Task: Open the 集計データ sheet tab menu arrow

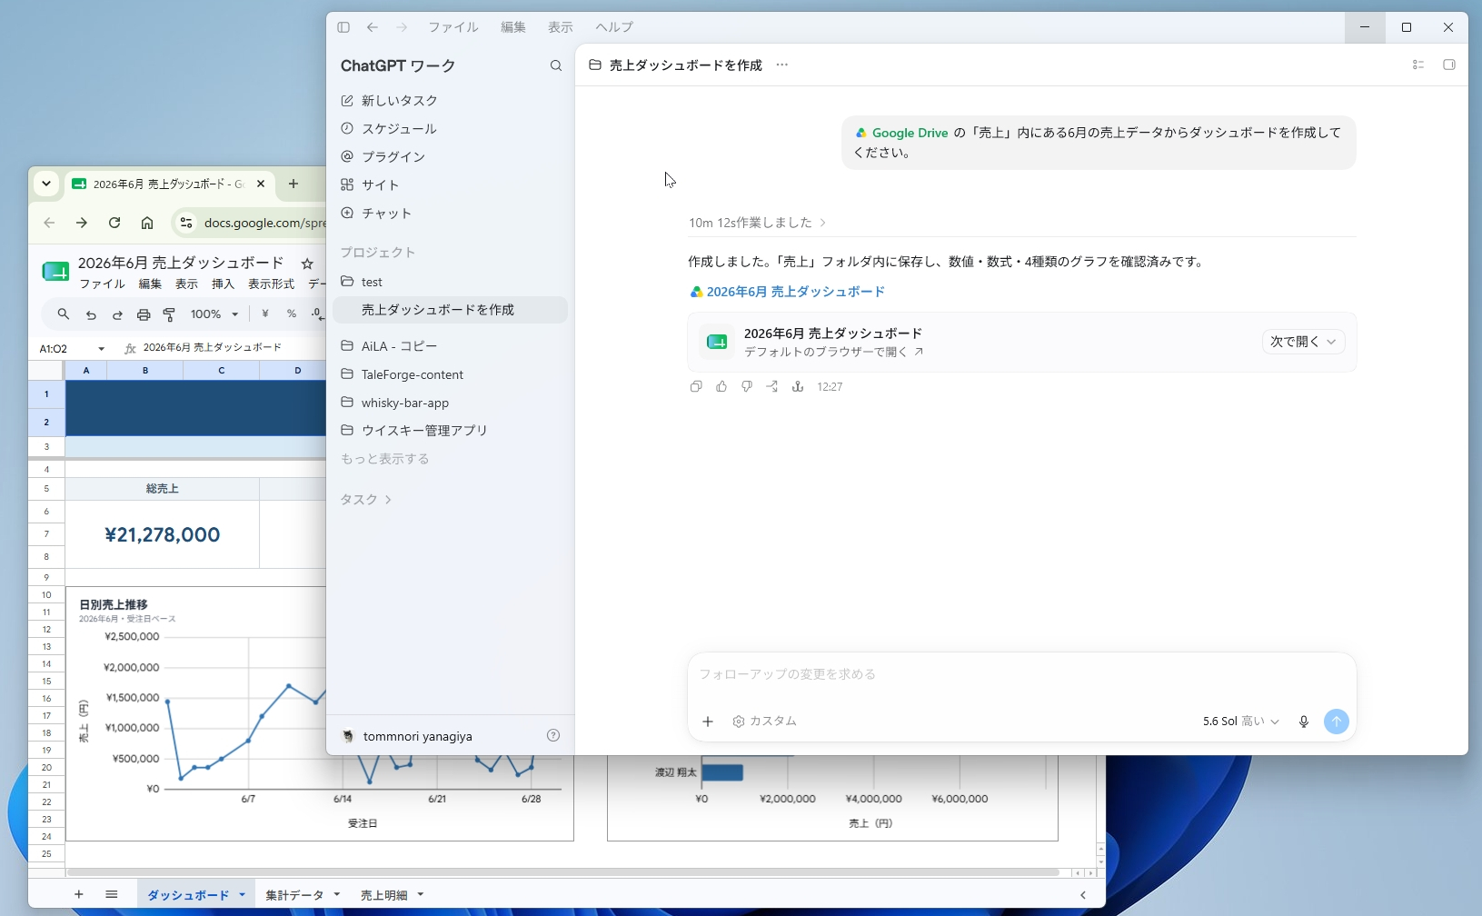Action: coord(337,894)
